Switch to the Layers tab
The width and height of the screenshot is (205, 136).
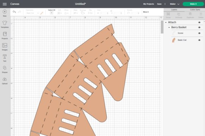coord(174,9)
